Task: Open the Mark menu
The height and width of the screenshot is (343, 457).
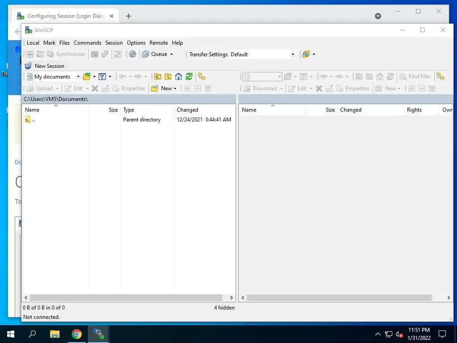Action: point(49,43)
